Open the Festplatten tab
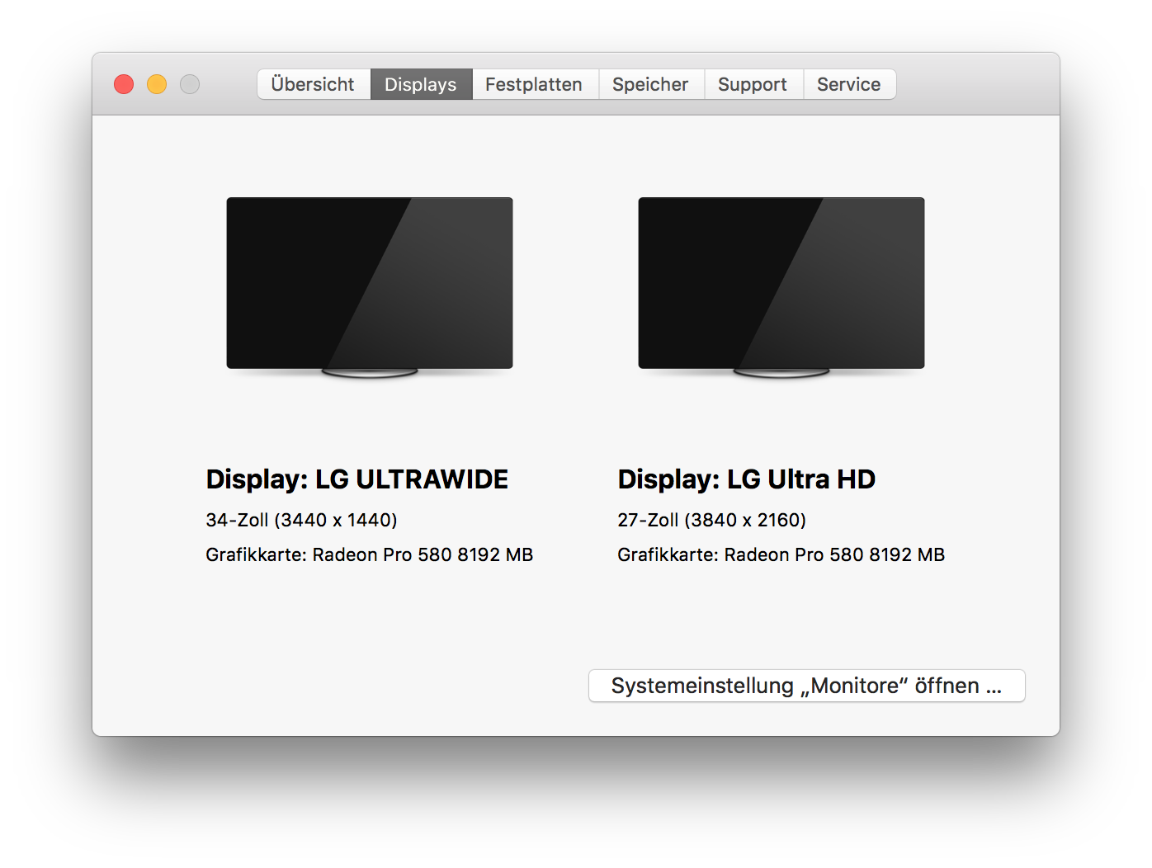1152x868 pixels. (x=535, y=84)
